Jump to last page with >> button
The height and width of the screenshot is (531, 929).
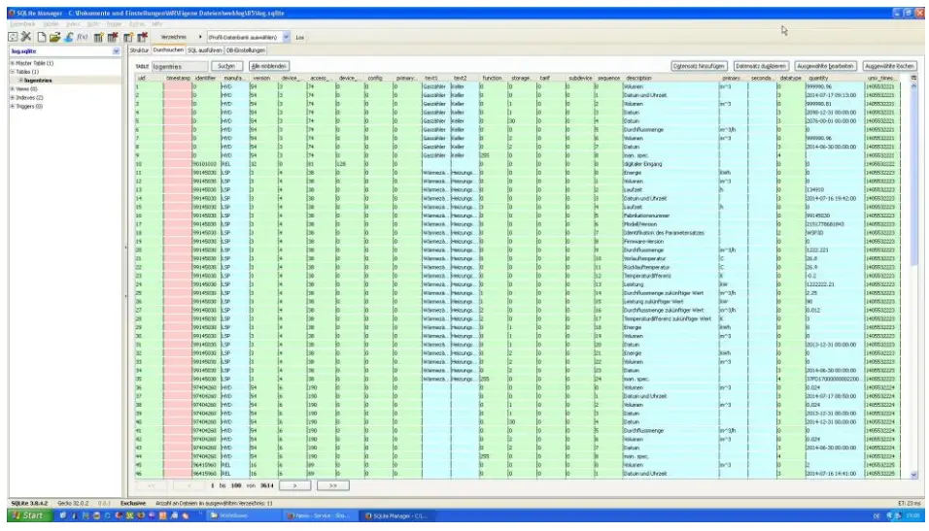tap(333, 486)
